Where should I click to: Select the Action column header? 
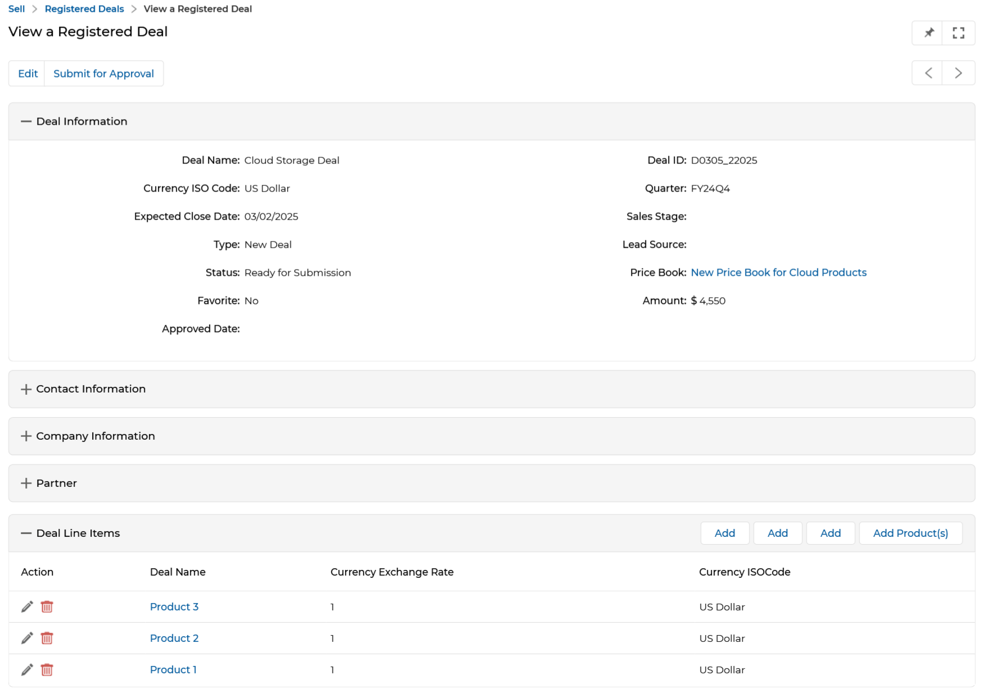pyautogui.click(x=37, y=572)
